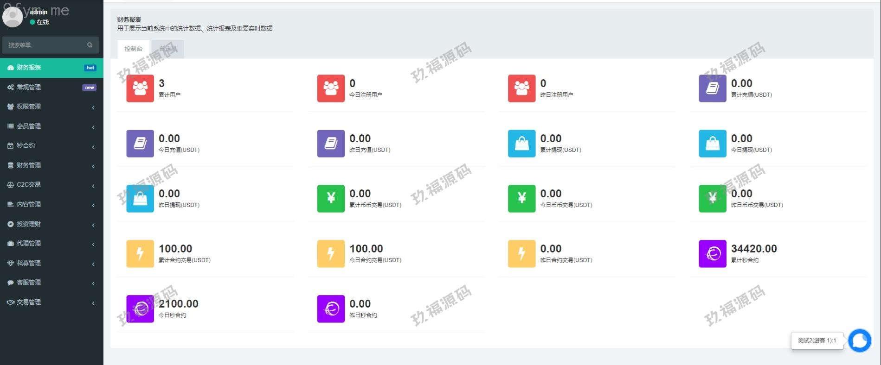
Task: Click the purple globe icon for 累计秒合约
Action: point(712,253)
